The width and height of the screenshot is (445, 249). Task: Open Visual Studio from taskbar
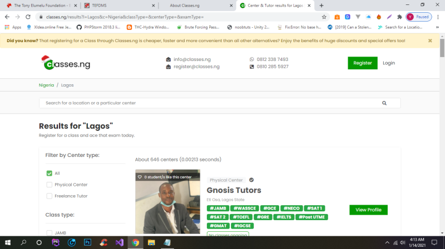[x=120, y=242]
